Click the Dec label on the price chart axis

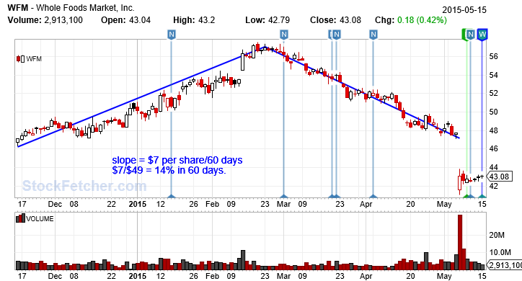coord(55,204)
